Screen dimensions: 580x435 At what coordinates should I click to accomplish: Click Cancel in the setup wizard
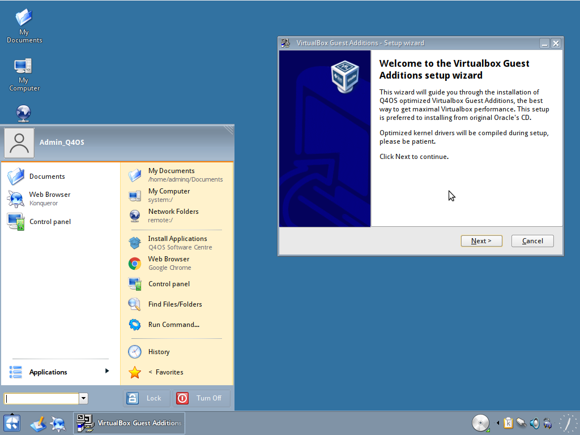click(532, 241)
